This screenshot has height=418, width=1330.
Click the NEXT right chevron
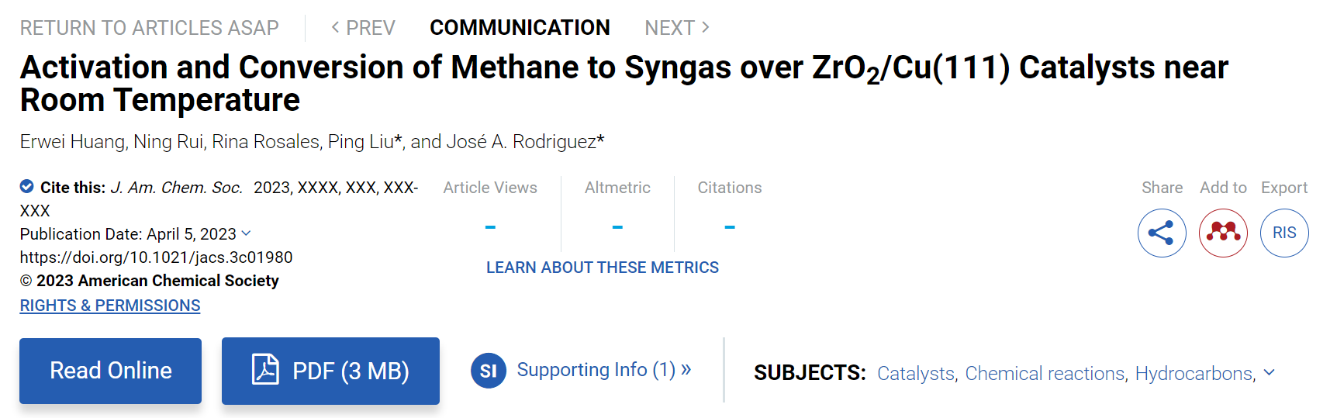705,27
